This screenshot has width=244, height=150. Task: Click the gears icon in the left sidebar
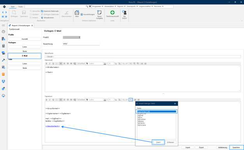coord(4,89)
